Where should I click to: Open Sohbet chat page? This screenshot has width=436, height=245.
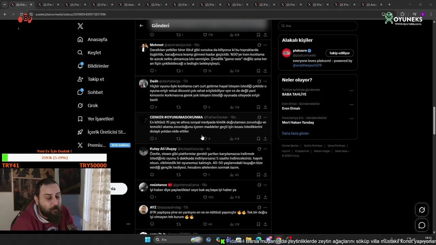pos(90,92)
